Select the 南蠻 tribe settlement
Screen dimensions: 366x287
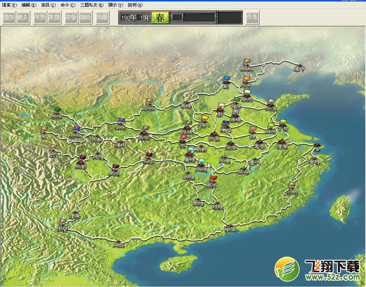point(62,225)
